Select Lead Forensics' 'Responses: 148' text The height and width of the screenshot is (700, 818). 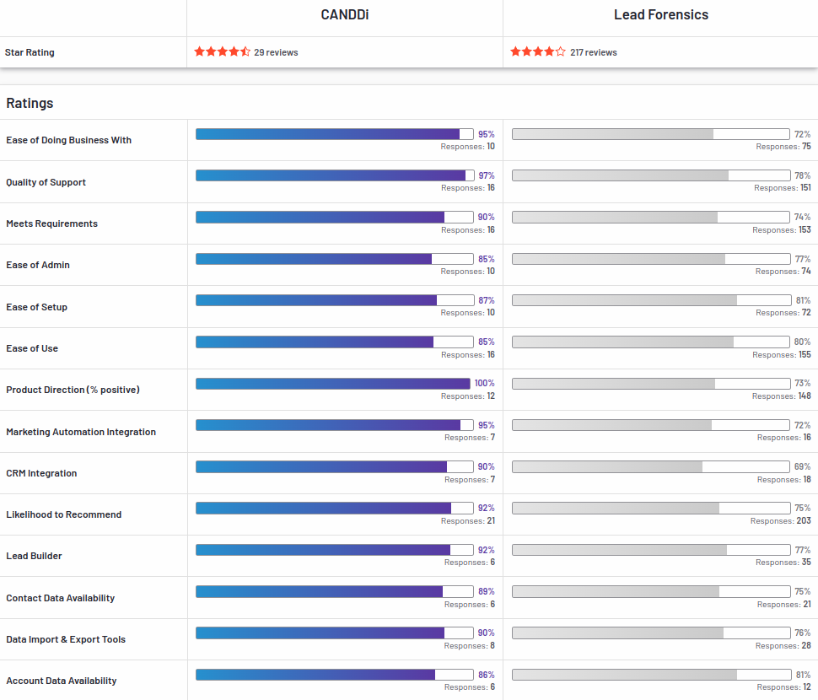(782, 396)
